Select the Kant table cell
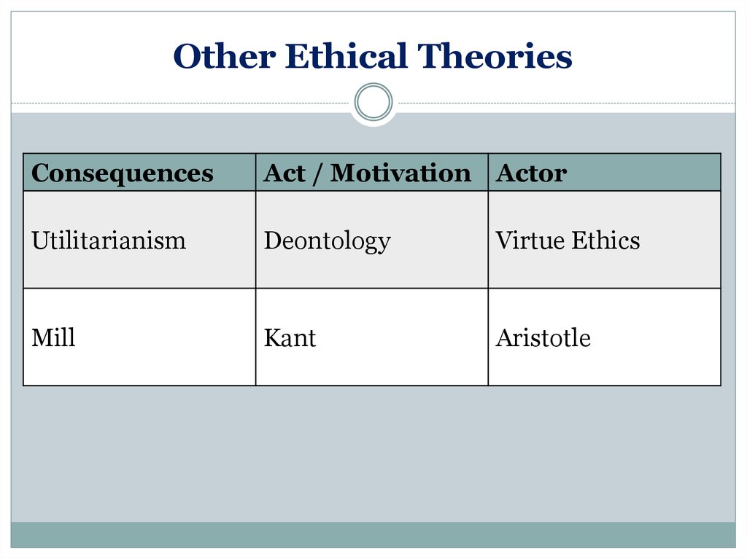This screenshot has width=747, height=559. pos(372,337)
